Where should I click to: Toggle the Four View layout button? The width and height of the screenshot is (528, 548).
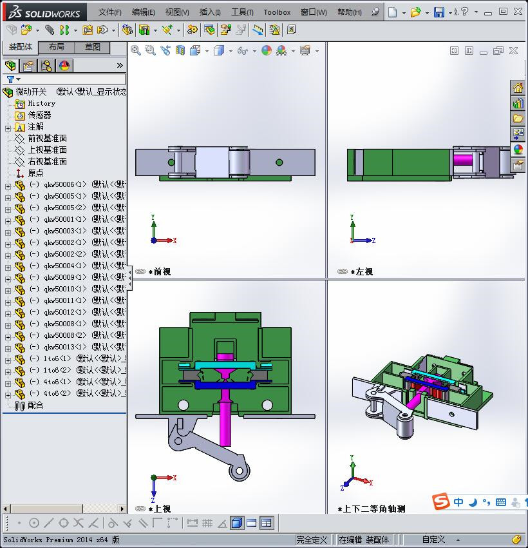click(267, 524)
